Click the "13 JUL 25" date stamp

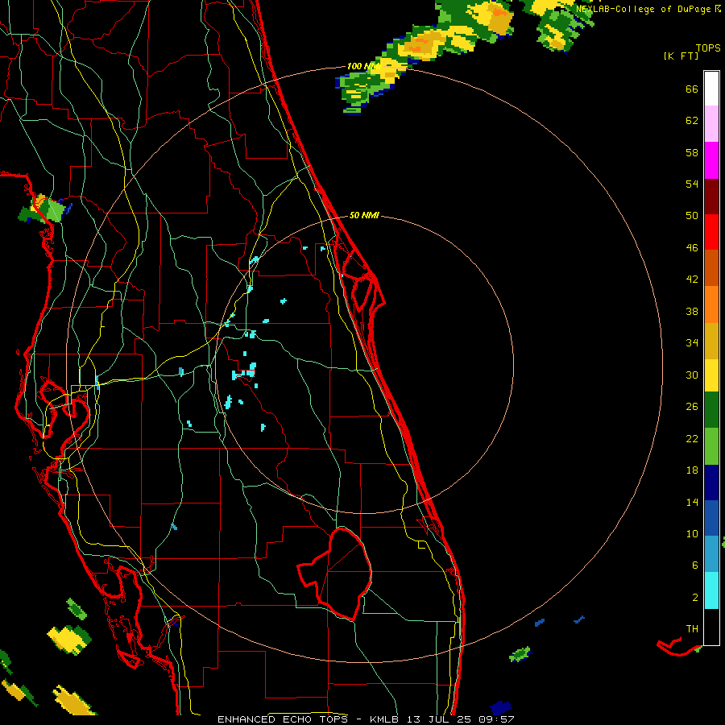point(439,719)
